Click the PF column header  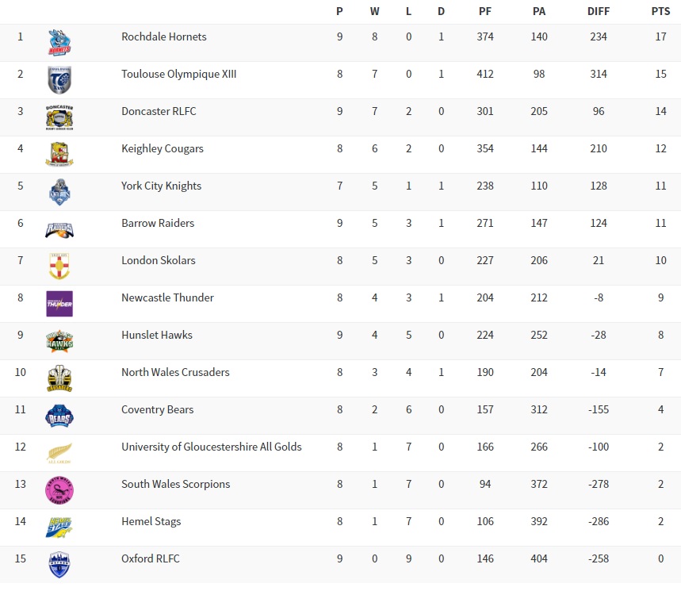[x=485, y=11]
